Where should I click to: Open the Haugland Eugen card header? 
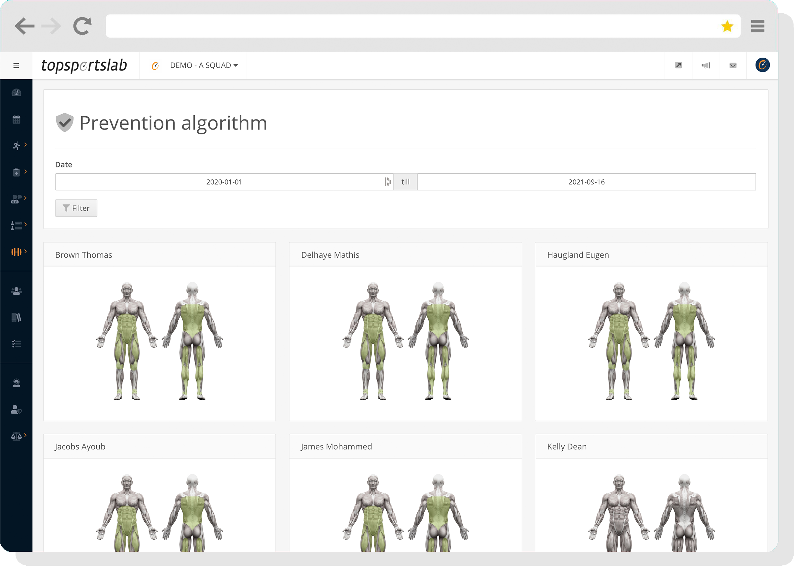[651, 255]
